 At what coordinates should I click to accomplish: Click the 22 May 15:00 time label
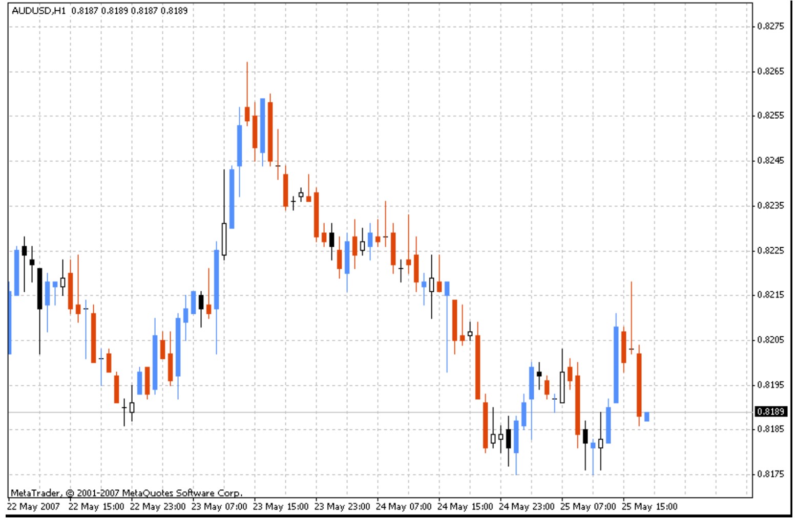(x=96, y=507)
